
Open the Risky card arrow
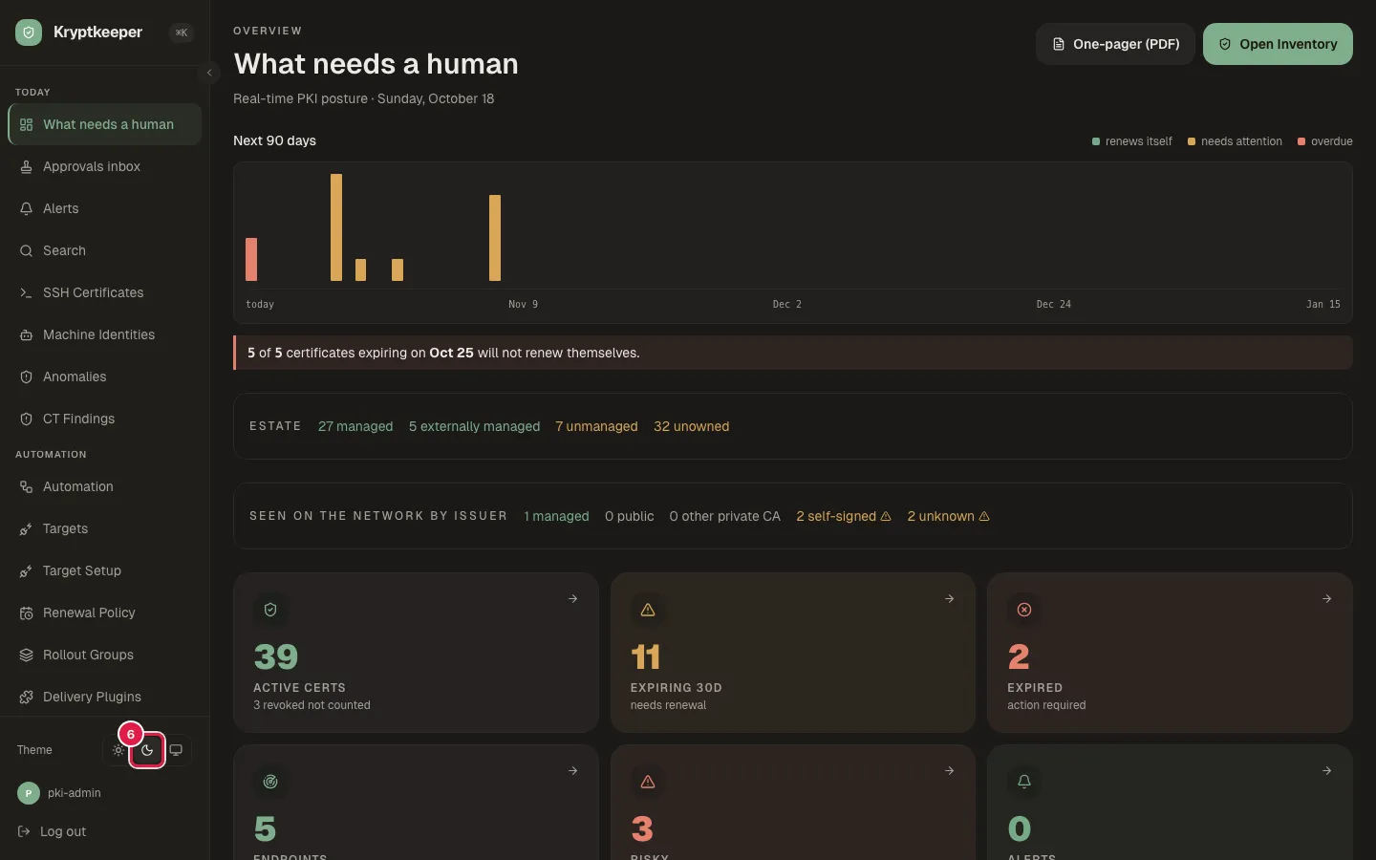coord(949,771)
